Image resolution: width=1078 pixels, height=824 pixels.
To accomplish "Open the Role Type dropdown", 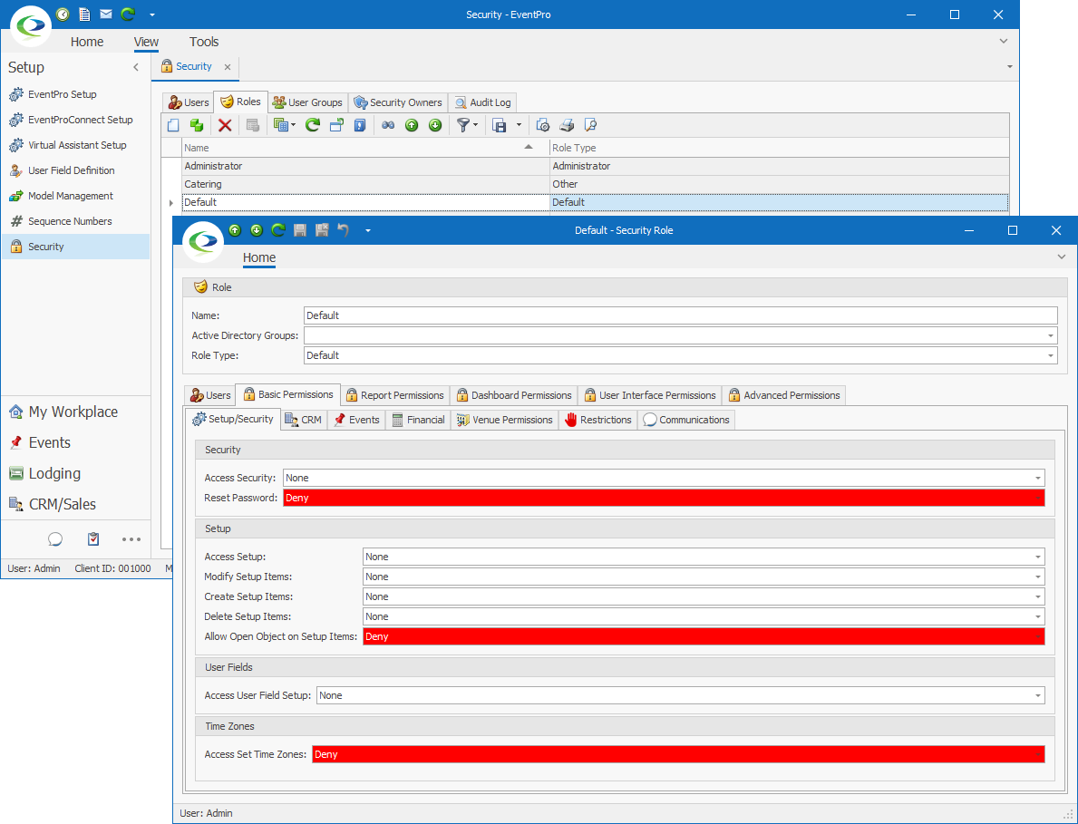I will pos(1051,356).
